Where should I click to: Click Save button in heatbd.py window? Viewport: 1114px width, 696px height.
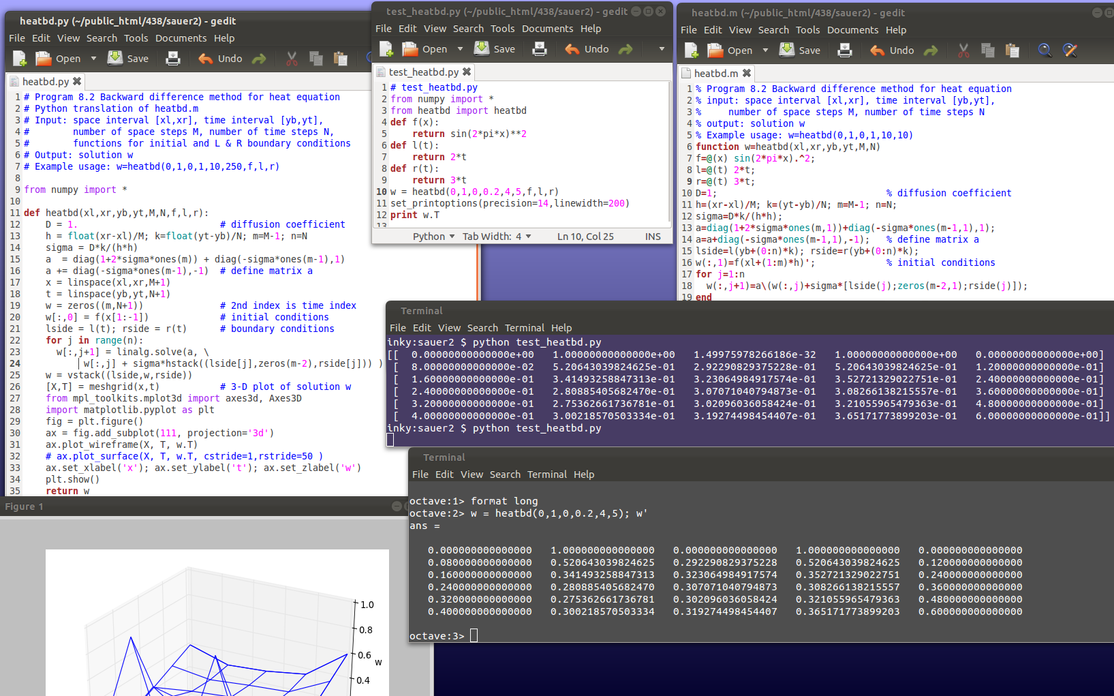coord(128,59)
